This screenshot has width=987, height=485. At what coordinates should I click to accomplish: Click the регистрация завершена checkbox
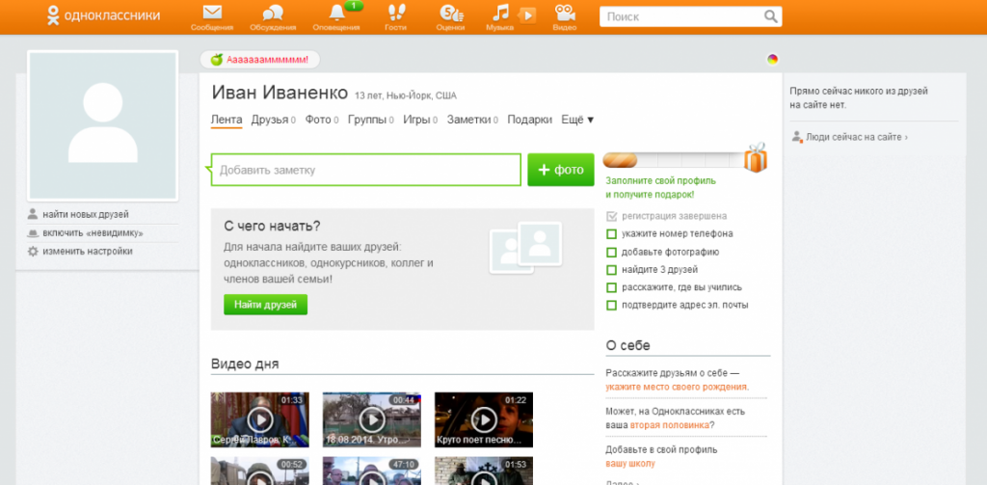611,216
